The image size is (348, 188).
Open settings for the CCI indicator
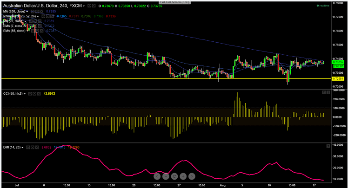click(35, 94)
